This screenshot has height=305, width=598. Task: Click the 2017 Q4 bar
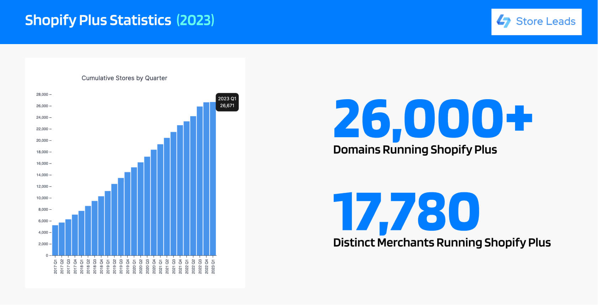click(x=75, y=235)
